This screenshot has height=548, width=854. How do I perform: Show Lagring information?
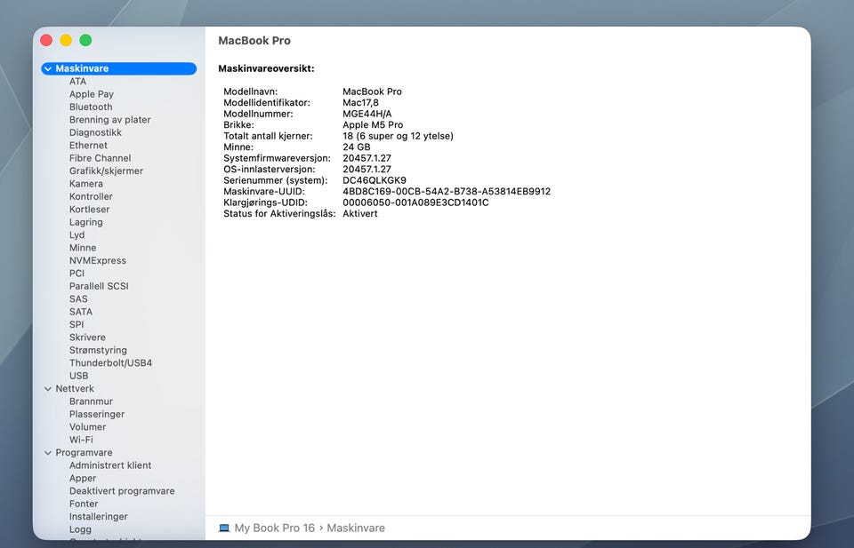tap(85, 222)
